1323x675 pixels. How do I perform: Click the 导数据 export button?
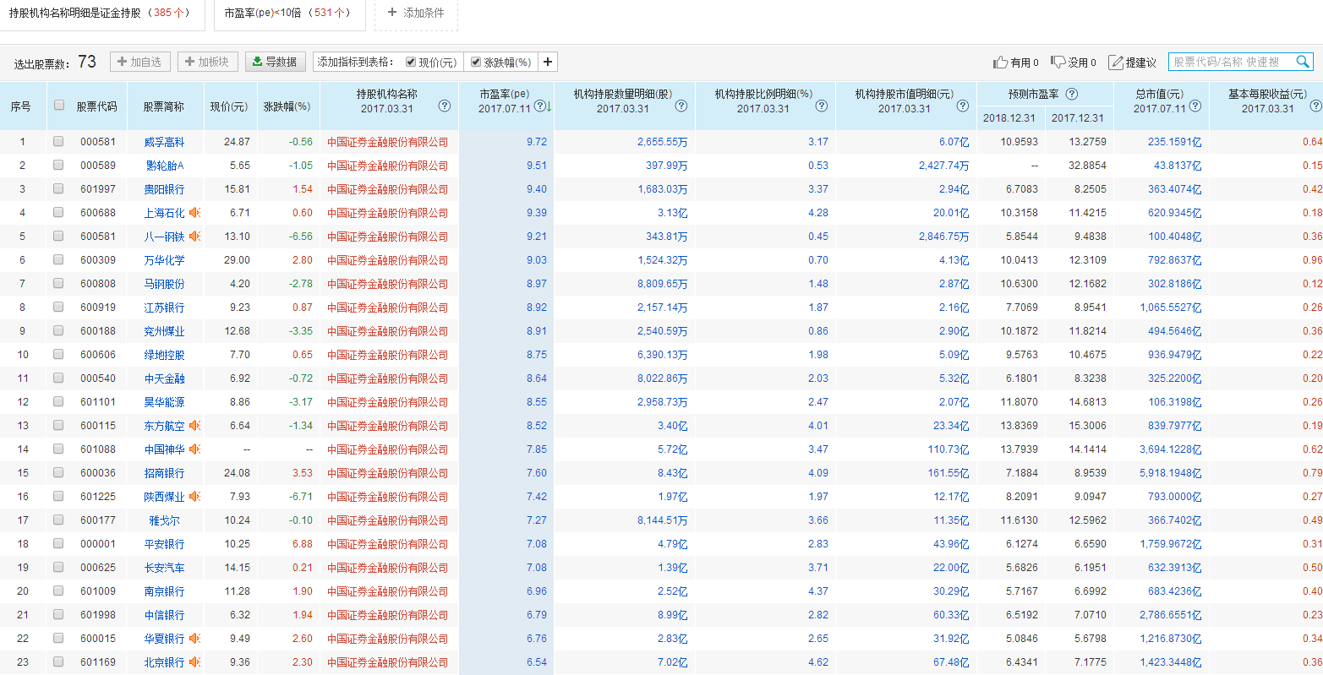pos(276,62)
